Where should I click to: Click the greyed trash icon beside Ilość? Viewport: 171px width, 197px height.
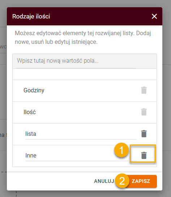[x=144, y=112]
